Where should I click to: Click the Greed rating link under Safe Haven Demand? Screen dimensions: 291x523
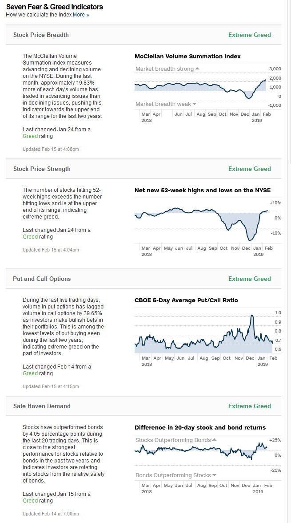click(30, 501)
